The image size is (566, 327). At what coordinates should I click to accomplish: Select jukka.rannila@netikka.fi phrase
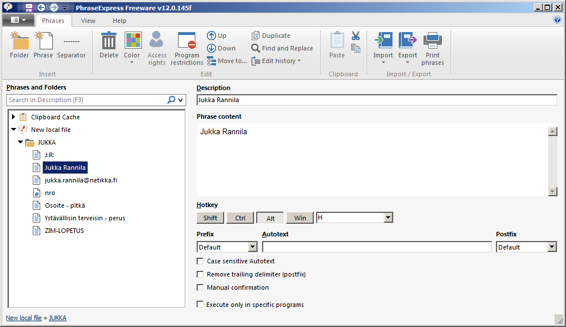coord(81,180)
